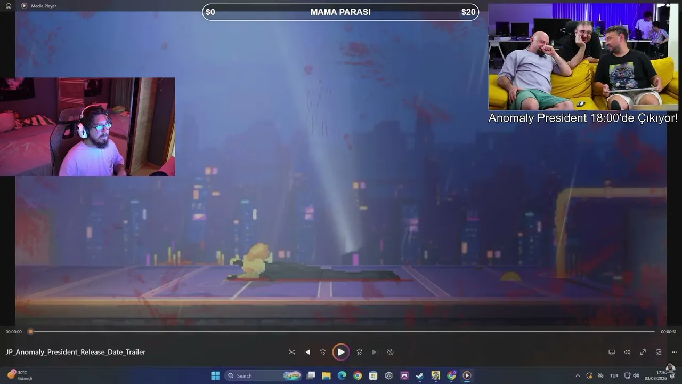Open the weather widget showing 30°C
Viewport: 682px width, 384px height.
tap(20, 375)
